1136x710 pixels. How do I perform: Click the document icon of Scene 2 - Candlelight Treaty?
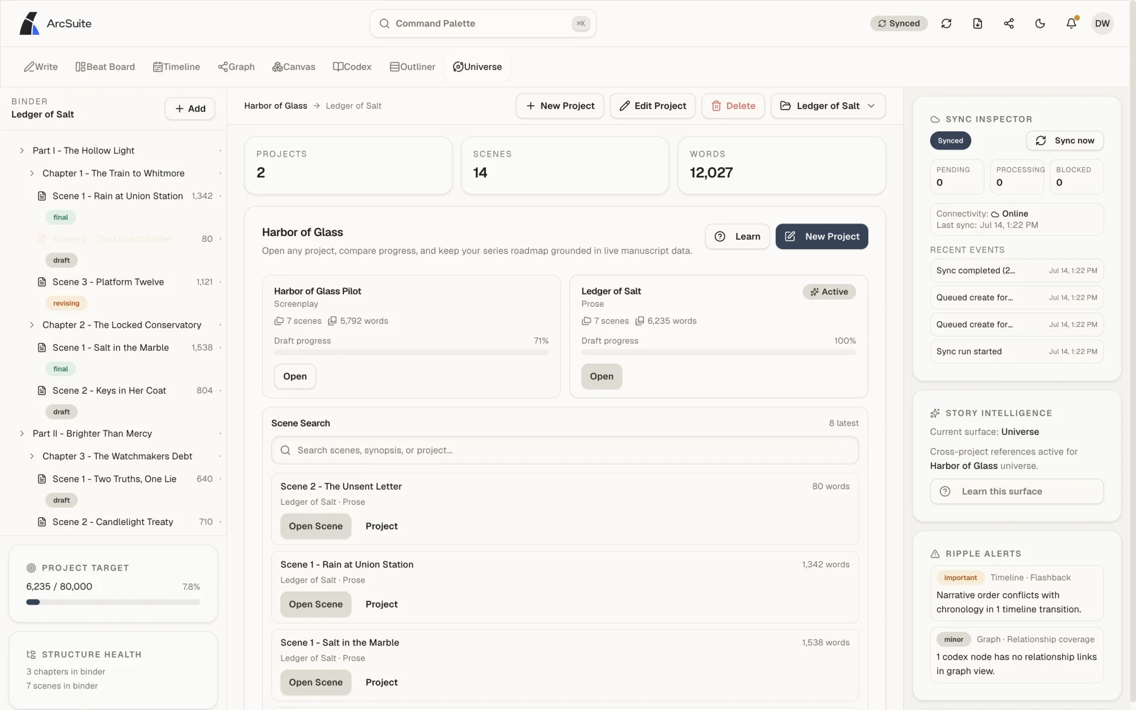pos(42,522)
